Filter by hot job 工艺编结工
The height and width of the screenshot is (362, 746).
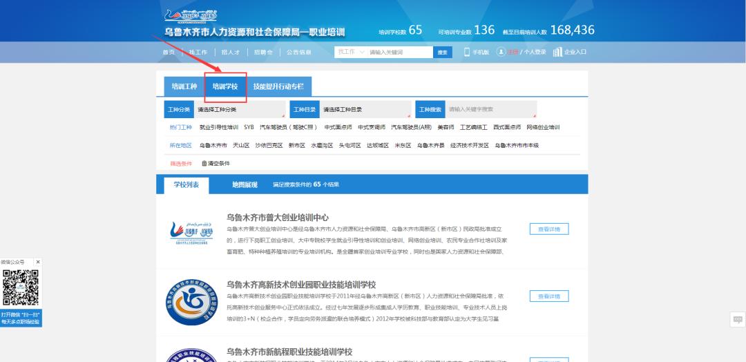(x=473, y=128)
